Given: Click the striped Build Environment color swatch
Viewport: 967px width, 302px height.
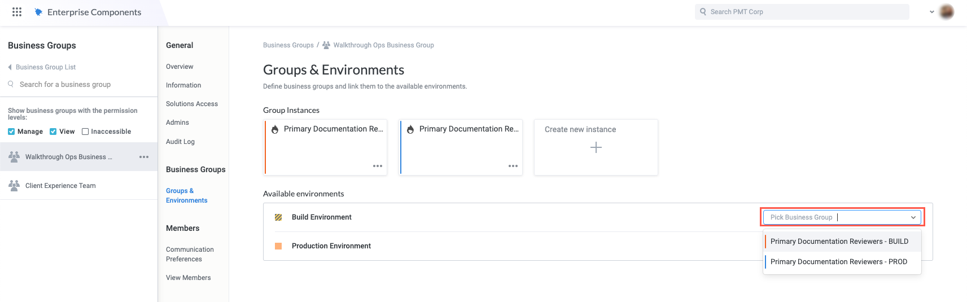Looking at the screenshot, I should (278, 217).
